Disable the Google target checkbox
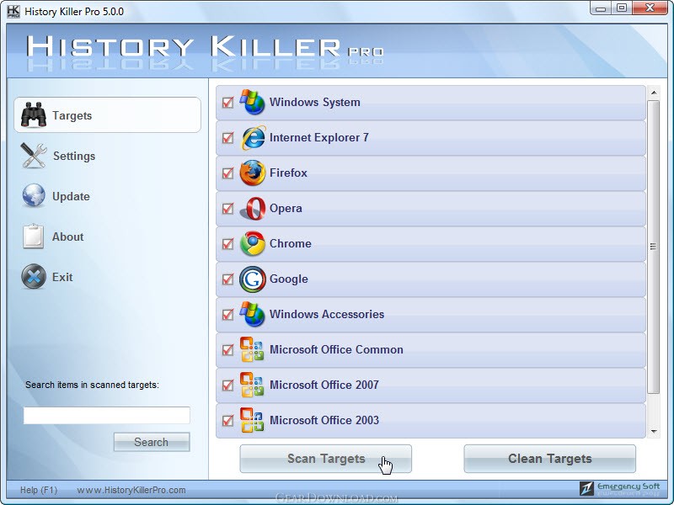 point(227,279)
